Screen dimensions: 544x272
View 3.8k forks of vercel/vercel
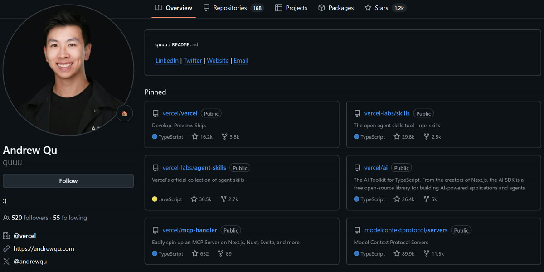(230, 137)
